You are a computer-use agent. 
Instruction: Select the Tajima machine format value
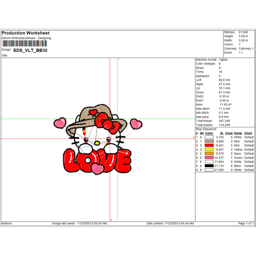[223, 60]
